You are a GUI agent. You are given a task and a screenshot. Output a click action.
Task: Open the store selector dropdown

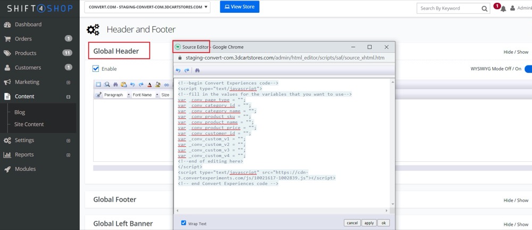coord(147,7)
